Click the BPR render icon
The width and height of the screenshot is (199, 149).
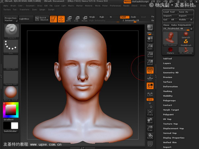tap(150, 27)
